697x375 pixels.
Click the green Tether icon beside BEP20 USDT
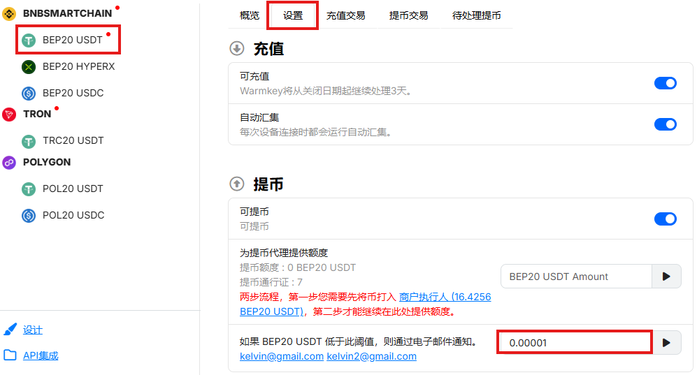(29, 41)
